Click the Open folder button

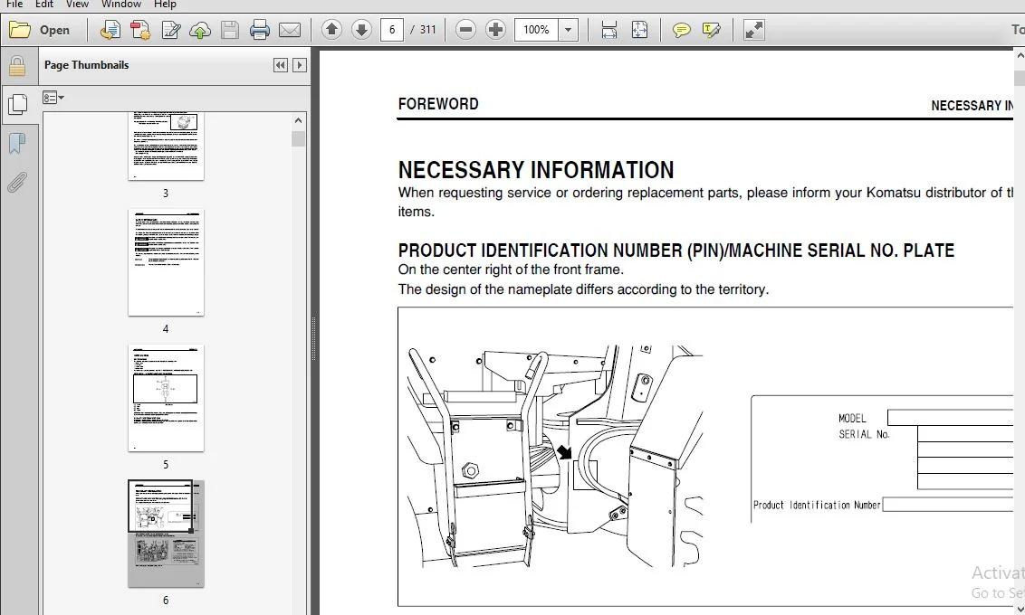pyautogui.click(x=39, y=30)
